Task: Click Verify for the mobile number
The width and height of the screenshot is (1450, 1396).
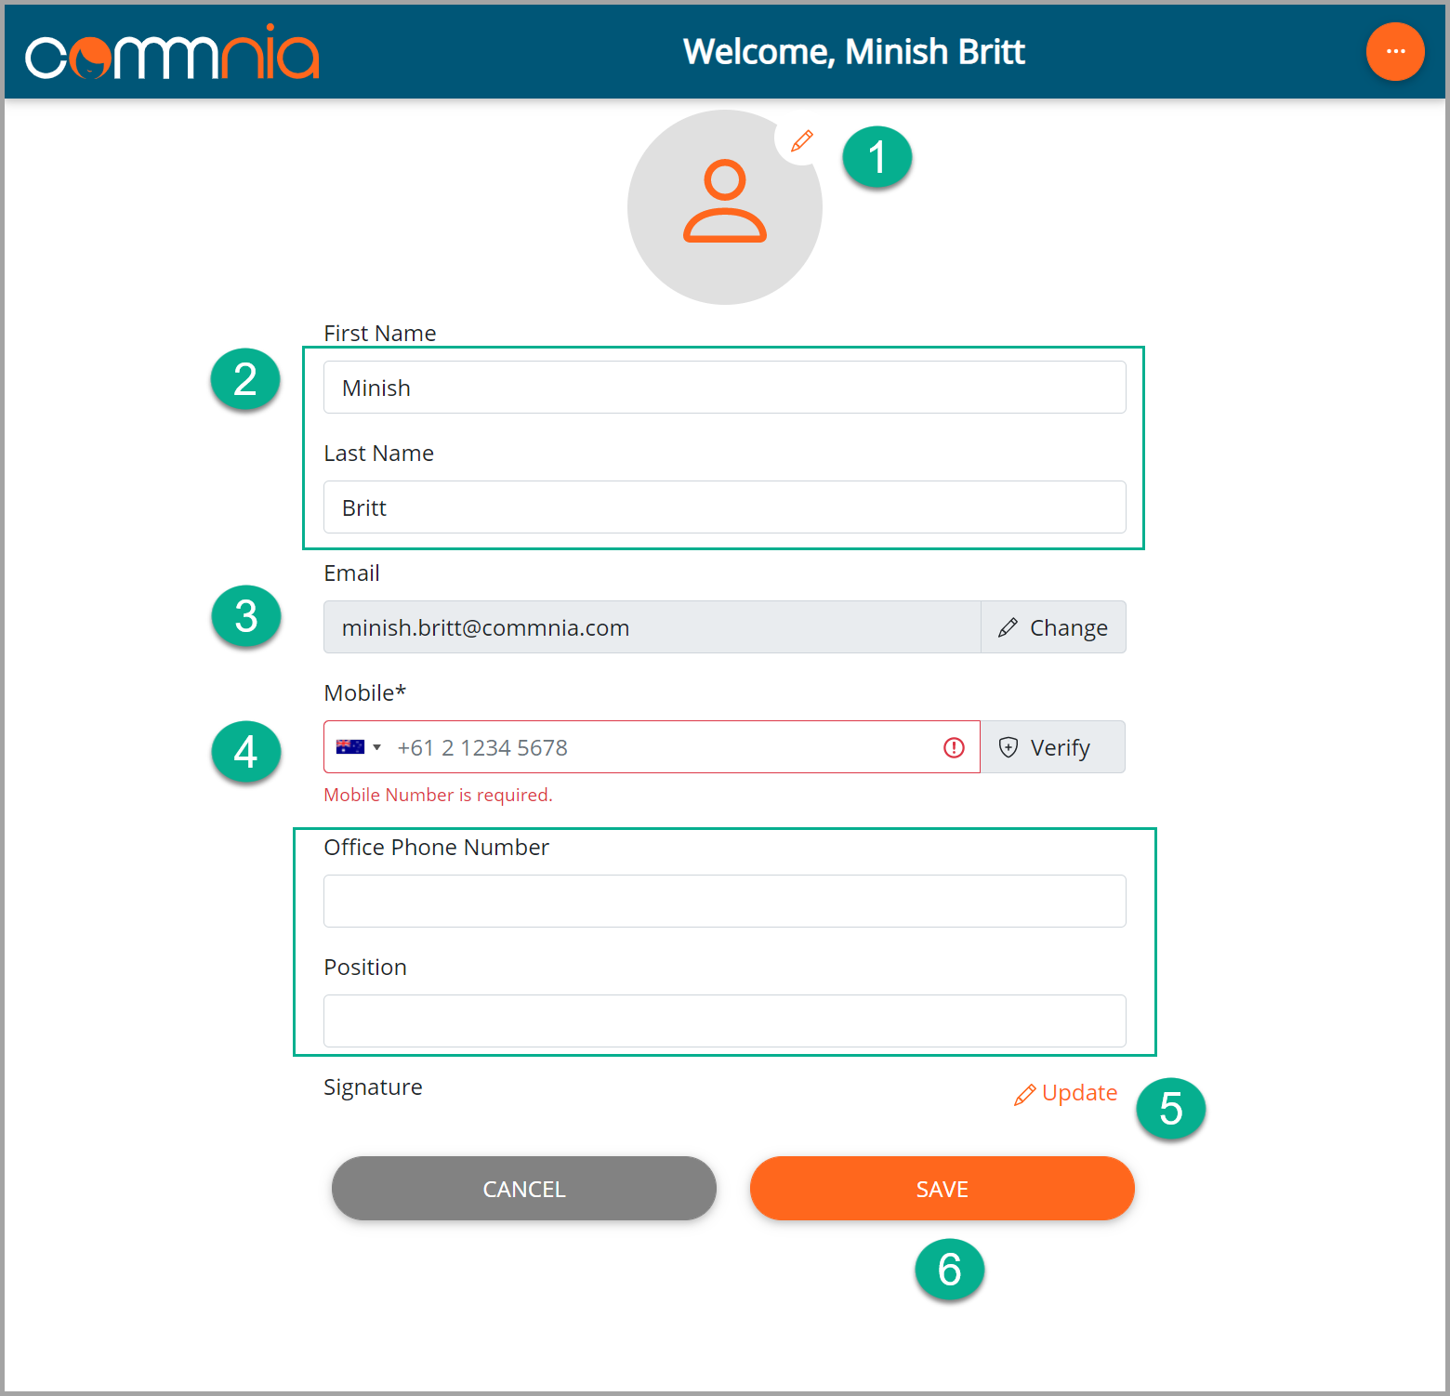Action: [1052, 747]
